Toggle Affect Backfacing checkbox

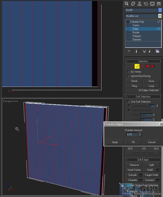(129, 110)
